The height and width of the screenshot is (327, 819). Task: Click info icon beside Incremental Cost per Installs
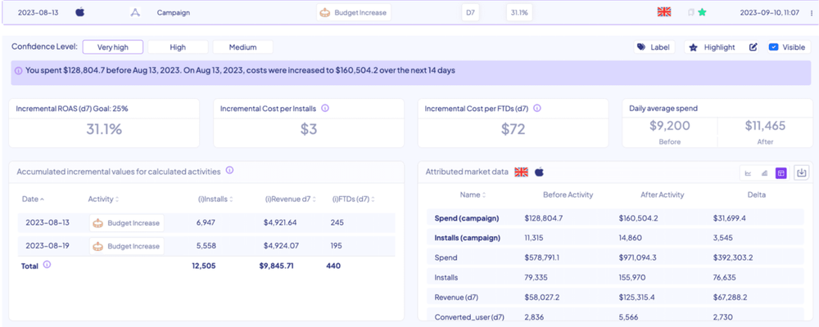(x=325, y=108)
